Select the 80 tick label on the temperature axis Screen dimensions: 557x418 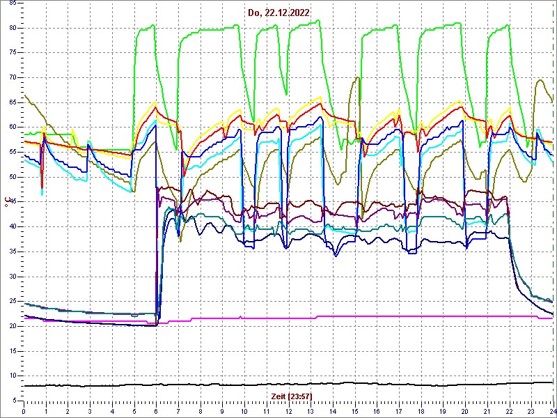tap(13, 28)
